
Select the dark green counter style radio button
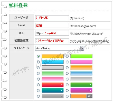point(67,85)
